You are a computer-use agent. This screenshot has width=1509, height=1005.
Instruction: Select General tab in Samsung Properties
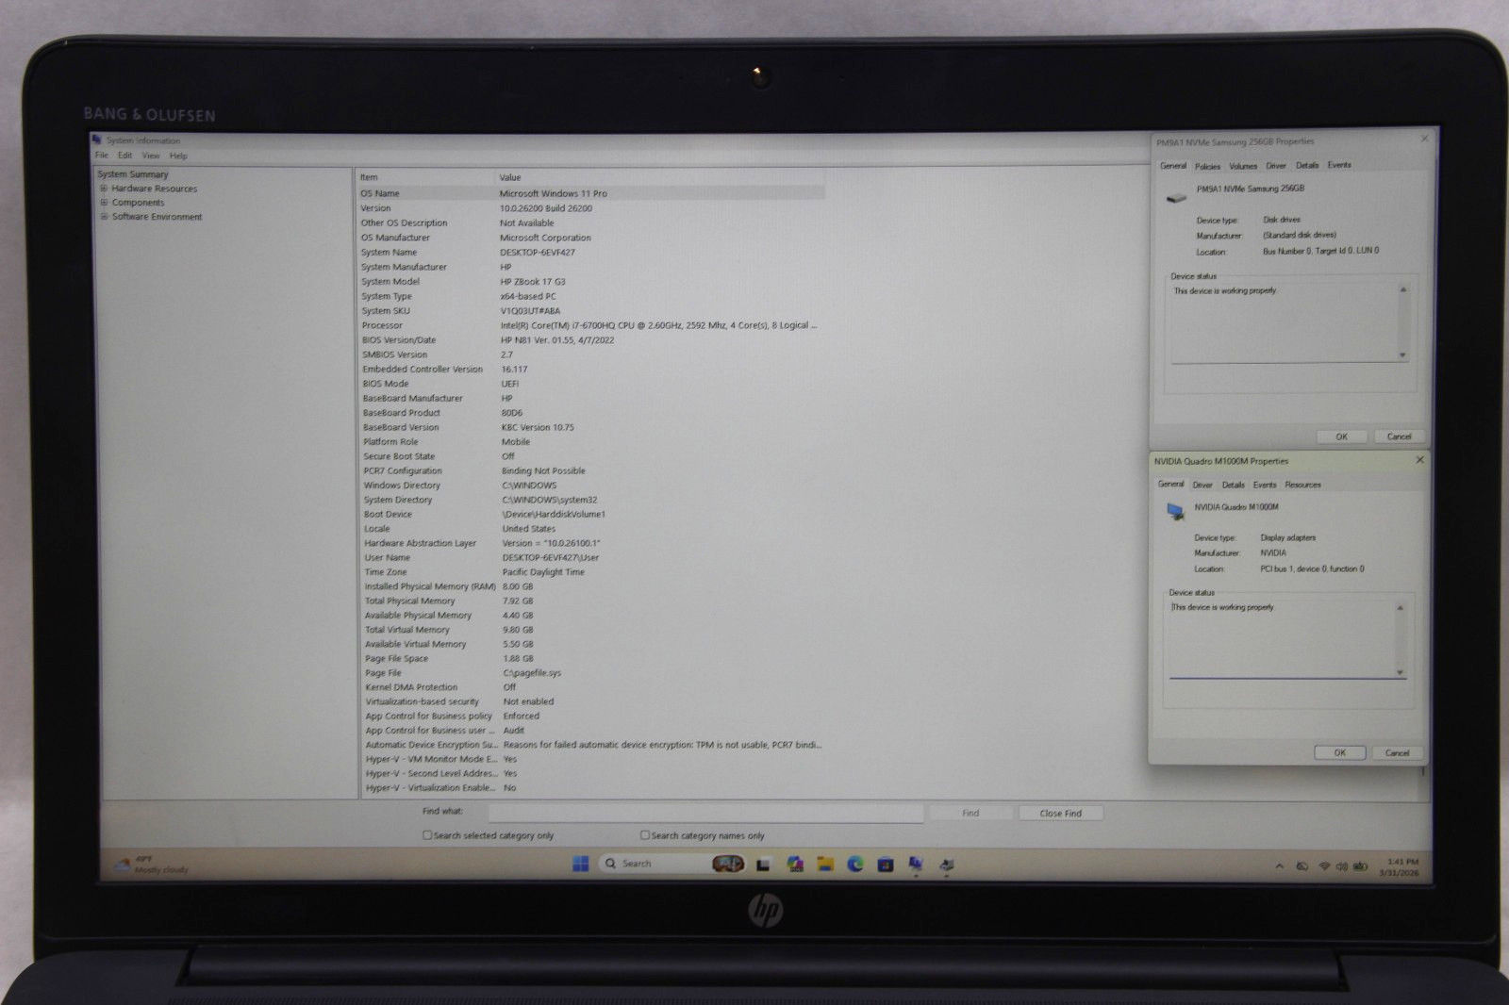pos(1173,166)
